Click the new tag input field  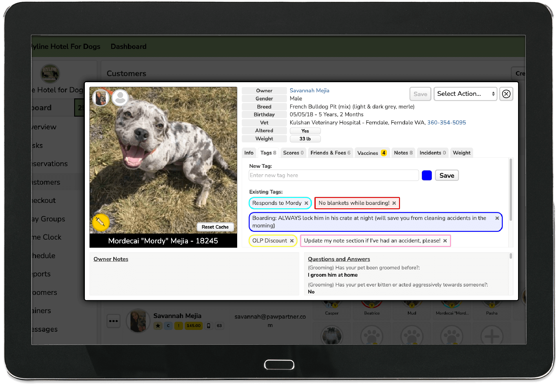334,175
